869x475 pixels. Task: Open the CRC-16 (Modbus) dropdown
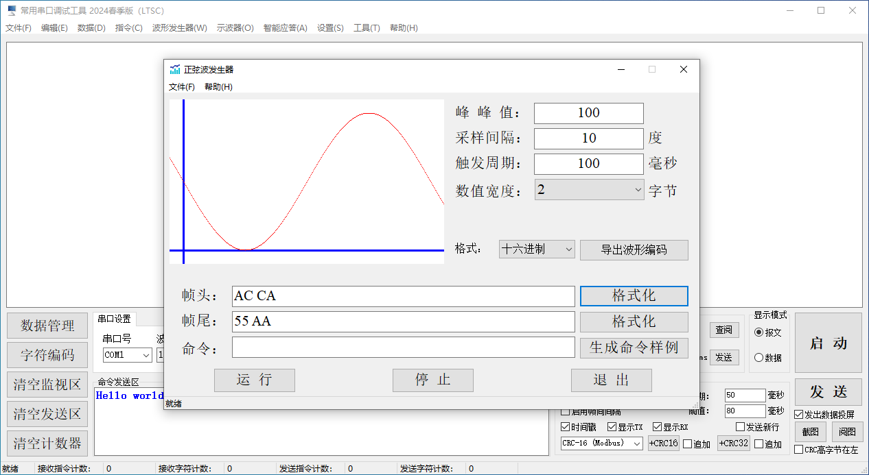601,443
